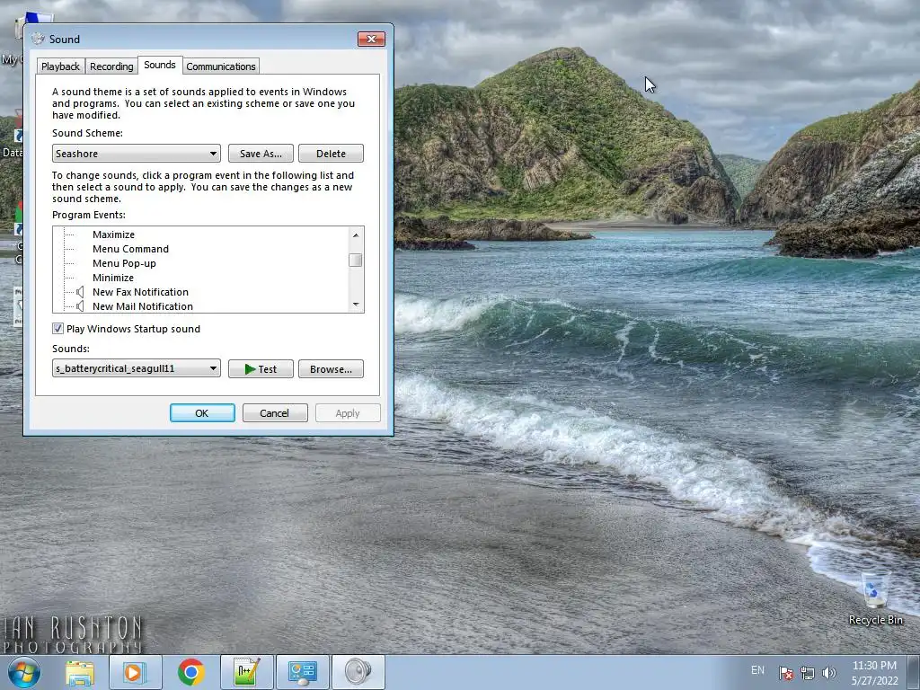The height and width of the screenshot is (690, 920).
Task: Click the Sound speaker taskbar button
Action: click(358, 672)
